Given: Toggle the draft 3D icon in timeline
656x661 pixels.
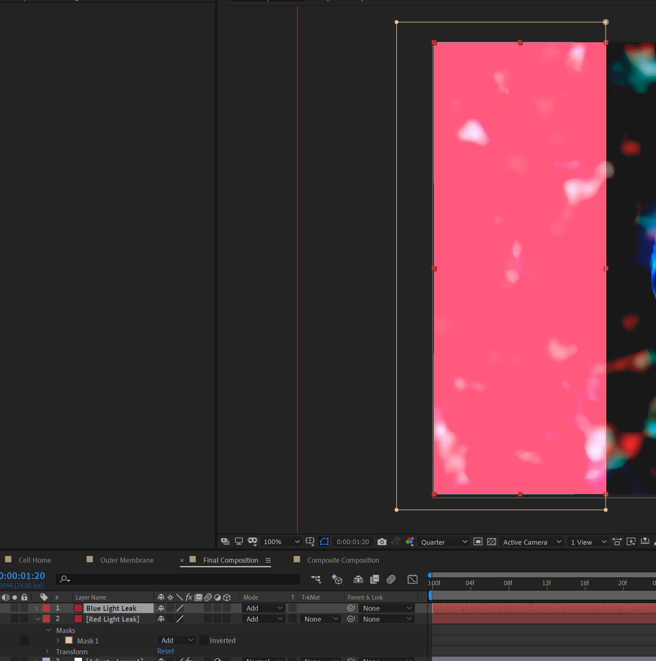Looking at the screenshot, I should pyautogui.click(x=337, y=579).
